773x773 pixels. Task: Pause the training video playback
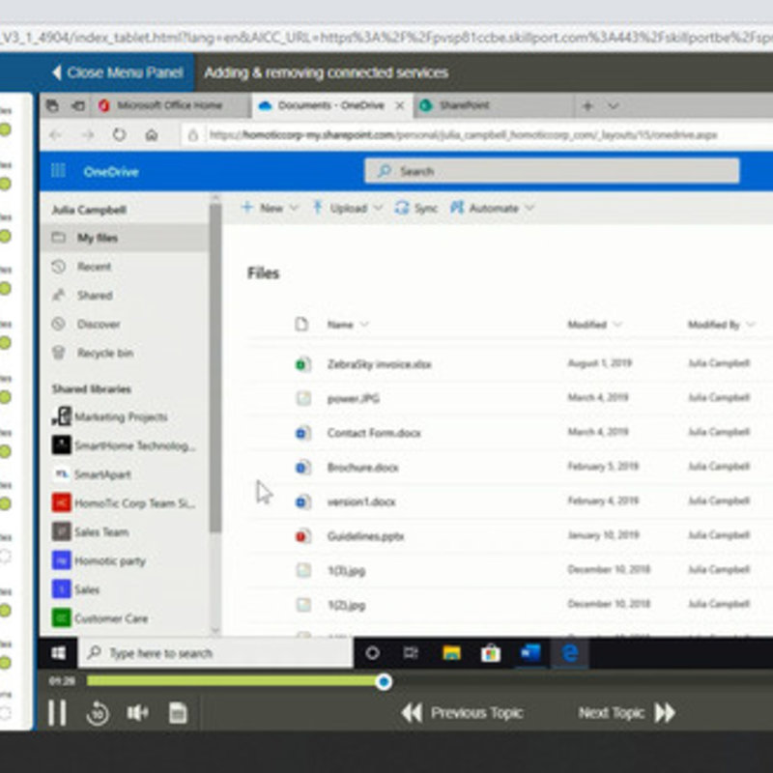pyautogui.click(x=57, y=712)
